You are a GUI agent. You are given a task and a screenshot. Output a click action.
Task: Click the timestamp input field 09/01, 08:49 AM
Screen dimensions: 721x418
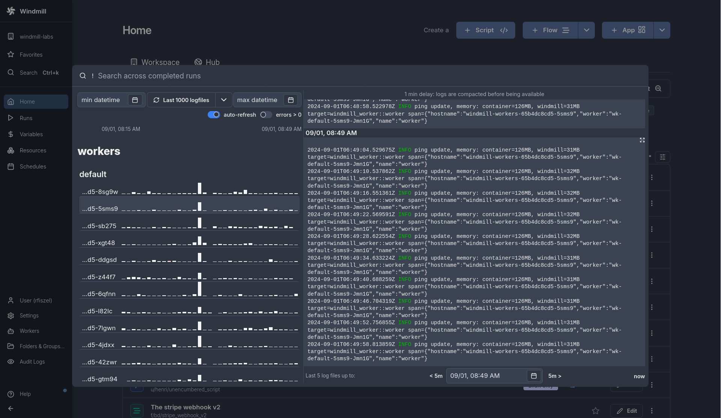(x=486, y=376)
